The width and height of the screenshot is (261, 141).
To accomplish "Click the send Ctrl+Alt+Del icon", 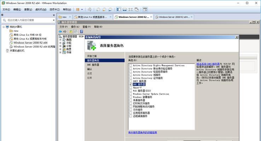I will point(89,10).
